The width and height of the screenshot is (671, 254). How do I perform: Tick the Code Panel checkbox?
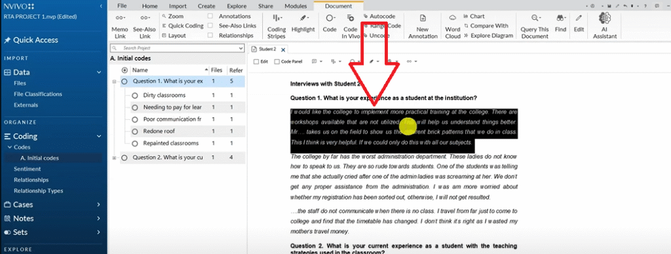coord(277,62)
